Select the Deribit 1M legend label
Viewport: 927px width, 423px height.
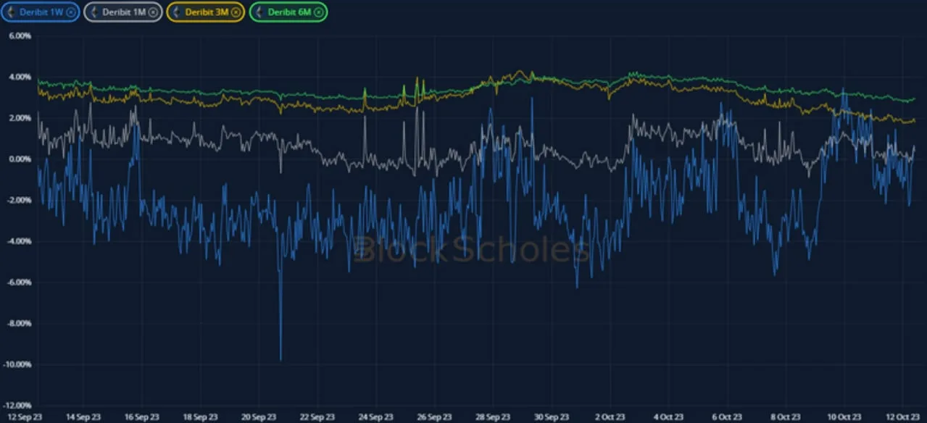pyautogui.click(x=124, y=12)
